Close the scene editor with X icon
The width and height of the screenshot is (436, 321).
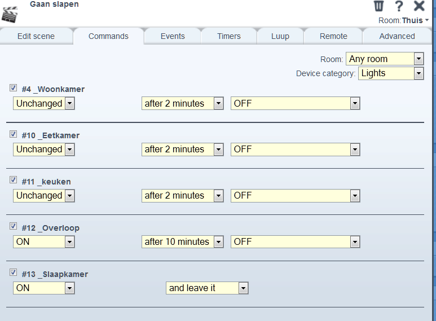click(419, 6)
